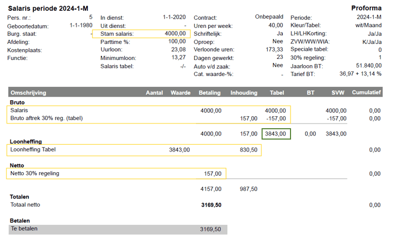Click the total Betaling 4157,00

pos(211,189)
